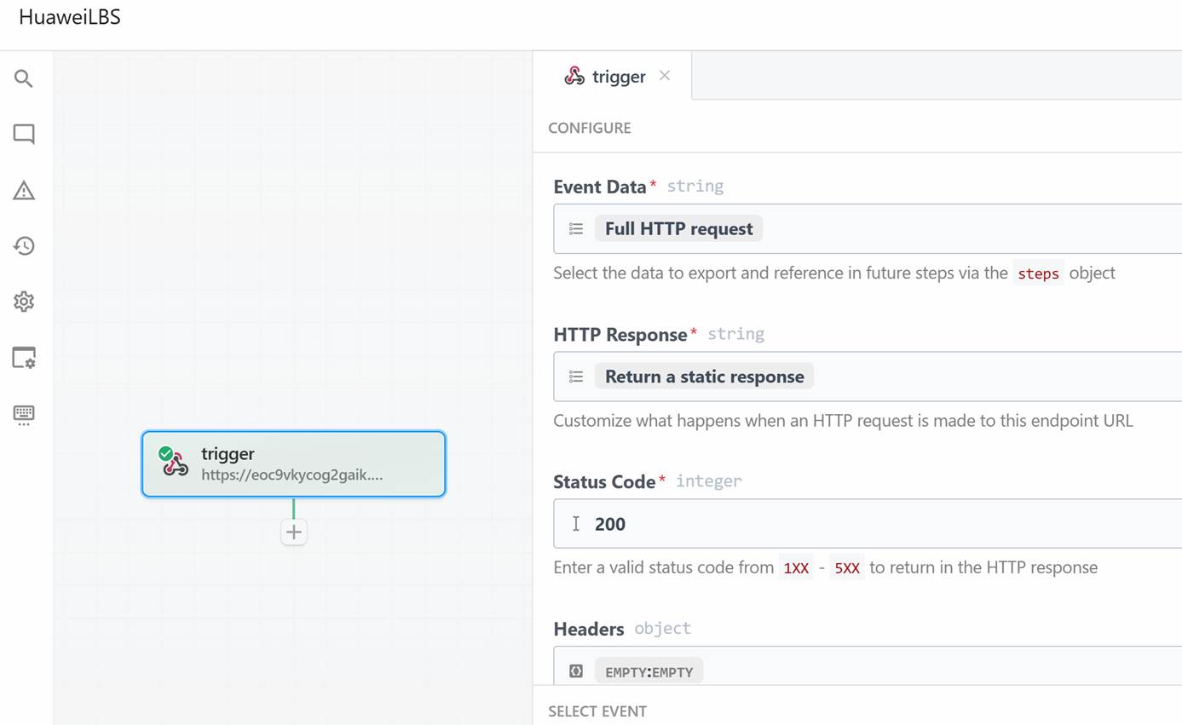Click the list icon in the Event Data field

point(576,229)
